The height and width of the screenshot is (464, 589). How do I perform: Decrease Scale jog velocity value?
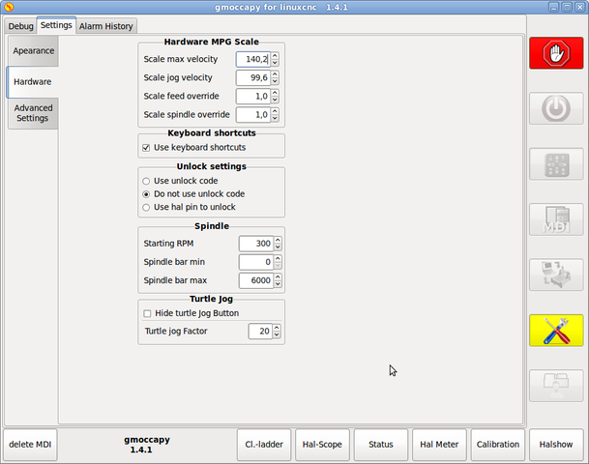pos(275,81)
